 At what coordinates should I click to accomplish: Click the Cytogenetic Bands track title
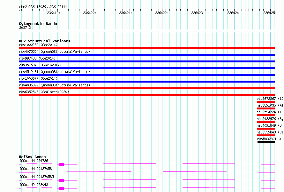tap(38, 24)
